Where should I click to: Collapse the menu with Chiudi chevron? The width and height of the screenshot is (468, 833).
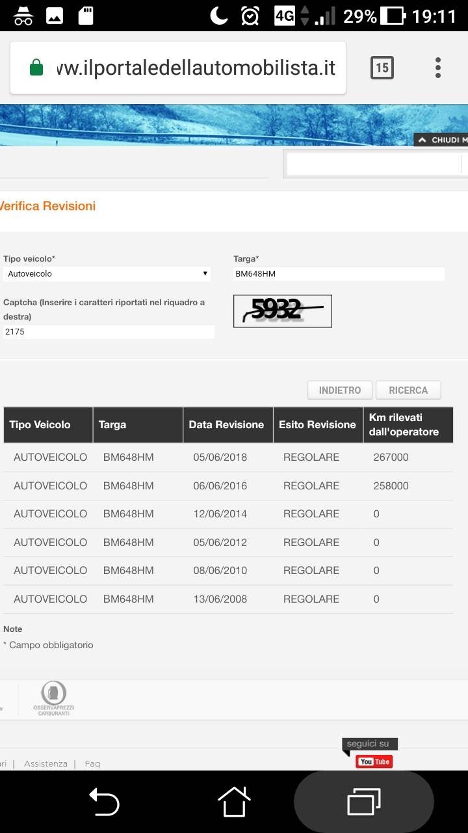pos(442,140)
